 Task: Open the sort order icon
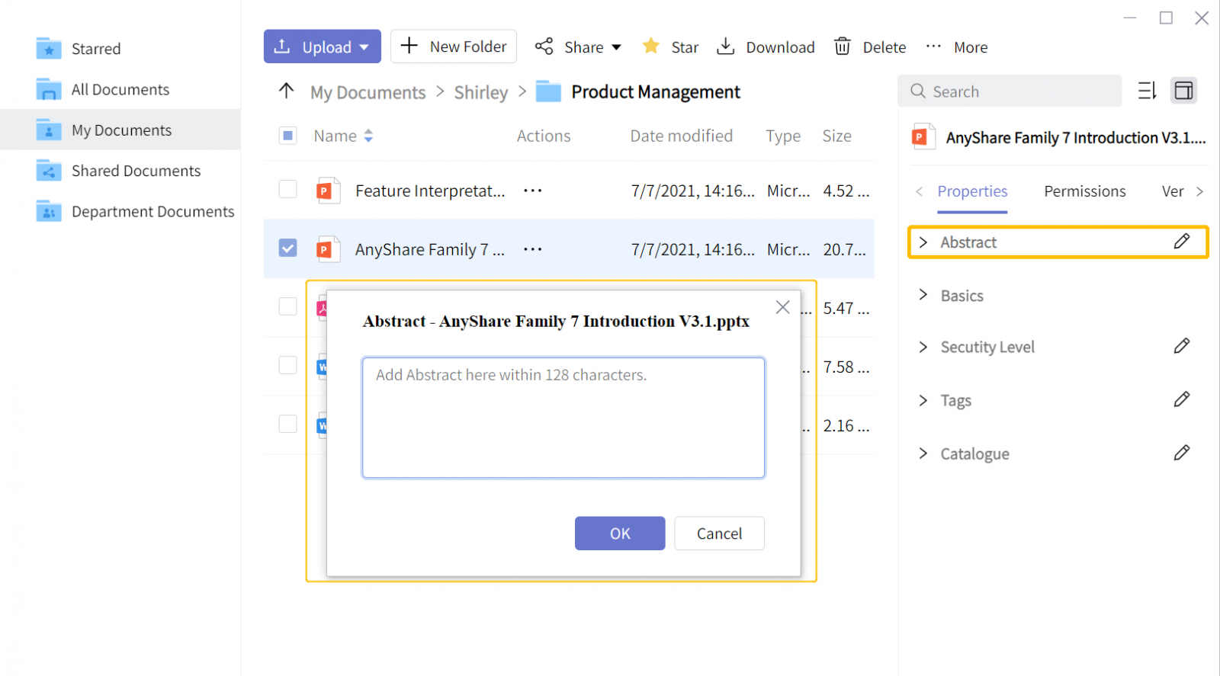tap(1148, 91)
